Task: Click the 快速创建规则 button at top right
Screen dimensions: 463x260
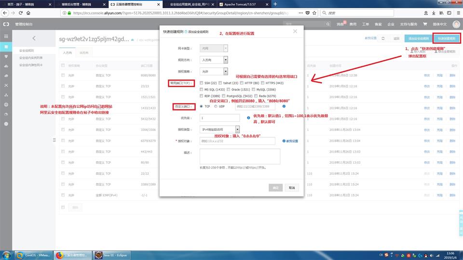Action: pyautogui.click(x=447, y=39)
